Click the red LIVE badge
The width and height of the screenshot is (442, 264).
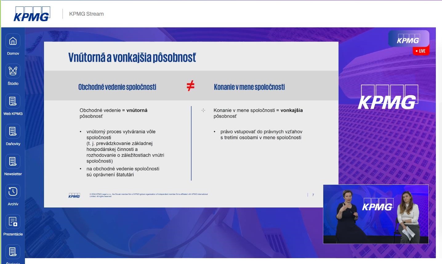(421, 51)
